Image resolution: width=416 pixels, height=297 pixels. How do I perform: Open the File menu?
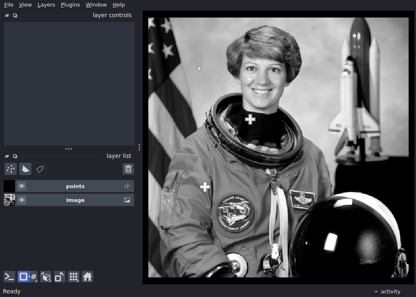pos(9,5)
